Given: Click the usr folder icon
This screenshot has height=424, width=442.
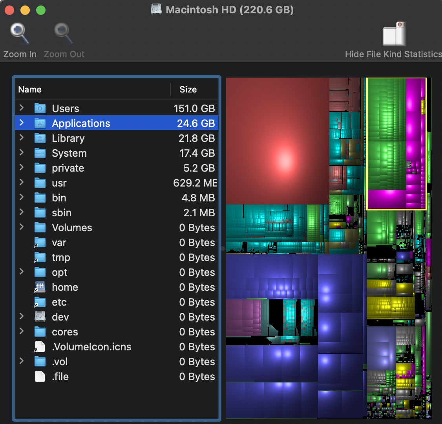Looking at the screenshot, I should coord(40,183).
